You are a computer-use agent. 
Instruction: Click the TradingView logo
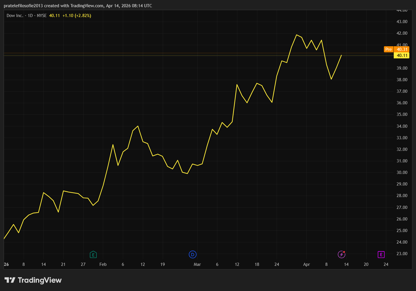[33, 280]
